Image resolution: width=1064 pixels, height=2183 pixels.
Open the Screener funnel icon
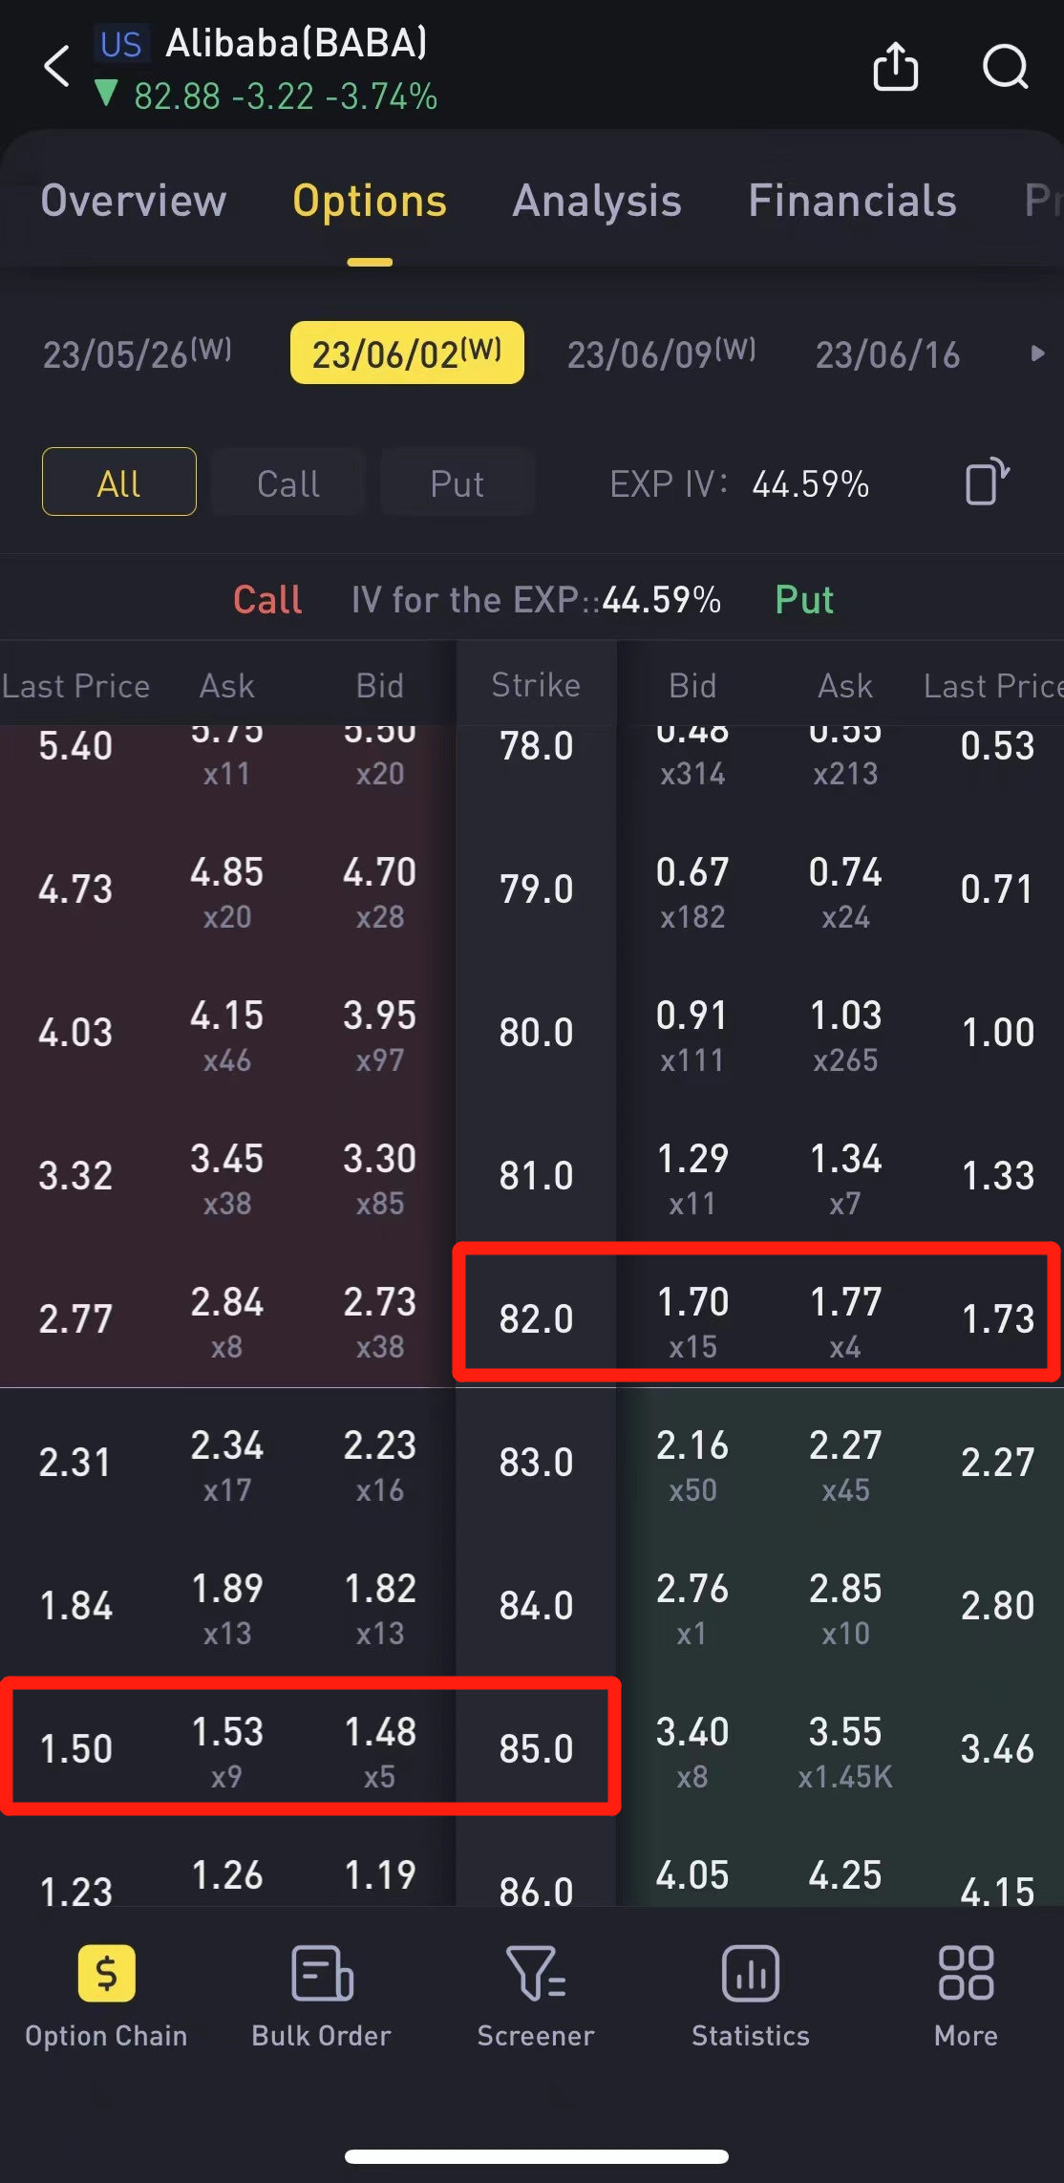click(x=536, y=1974)
